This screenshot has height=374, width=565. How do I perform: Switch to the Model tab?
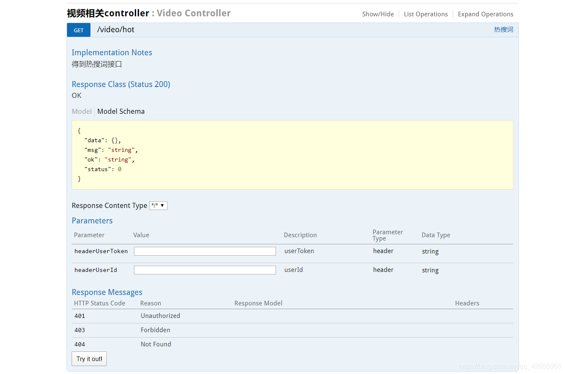click(82, 111)
